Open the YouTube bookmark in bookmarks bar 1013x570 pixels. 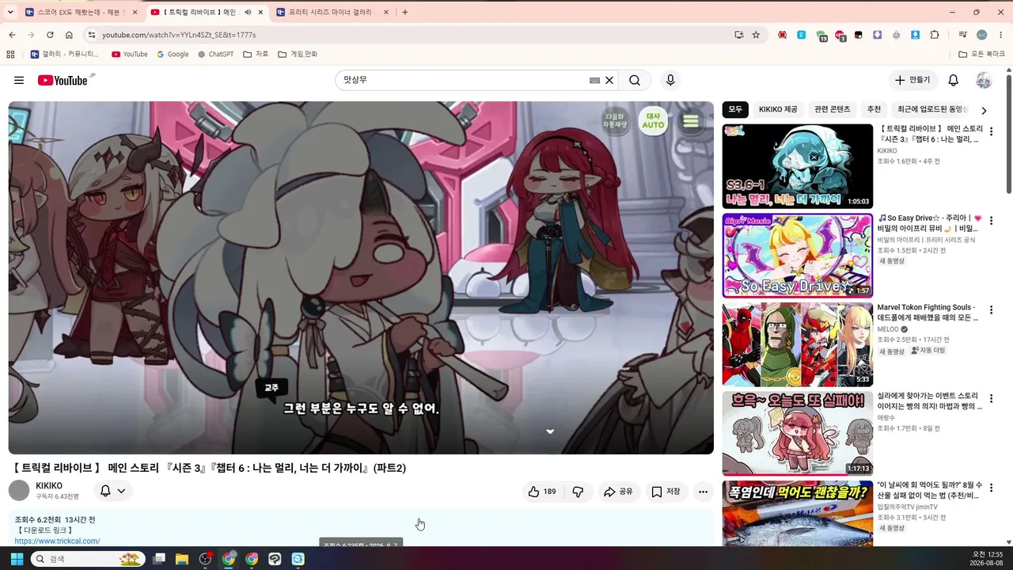tap(129, 54)
